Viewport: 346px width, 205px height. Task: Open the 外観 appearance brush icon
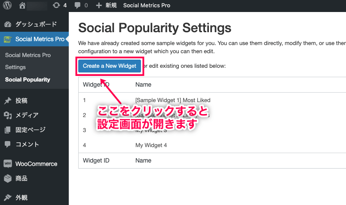click(7, 198)
